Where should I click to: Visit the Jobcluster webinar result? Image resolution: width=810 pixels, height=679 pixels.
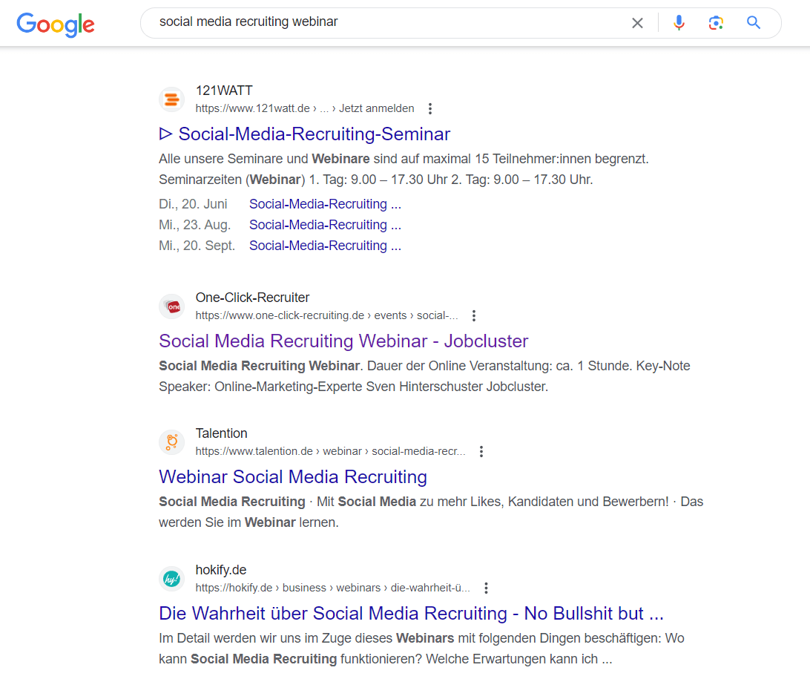coord(343,341)
